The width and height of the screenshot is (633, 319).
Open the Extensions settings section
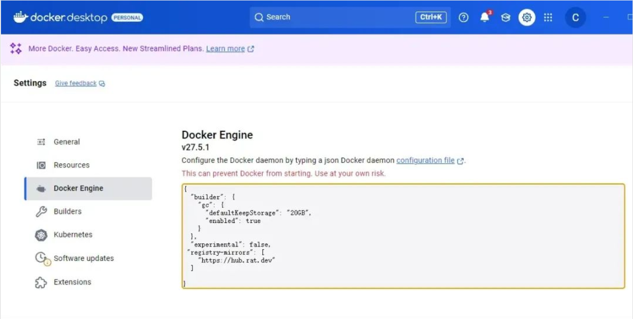point(88,282)
